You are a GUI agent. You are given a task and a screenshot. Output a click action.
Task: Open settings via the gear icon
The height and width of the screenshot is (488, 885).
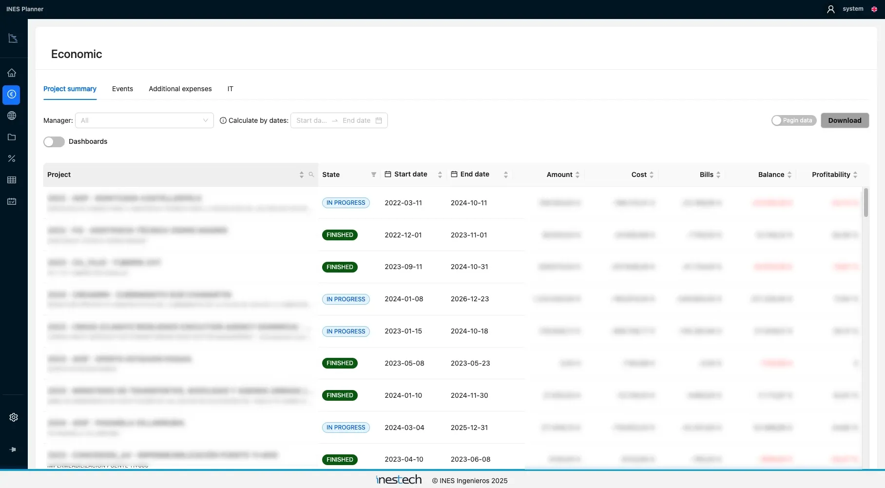pyautogui.click(x=14, y=417)
